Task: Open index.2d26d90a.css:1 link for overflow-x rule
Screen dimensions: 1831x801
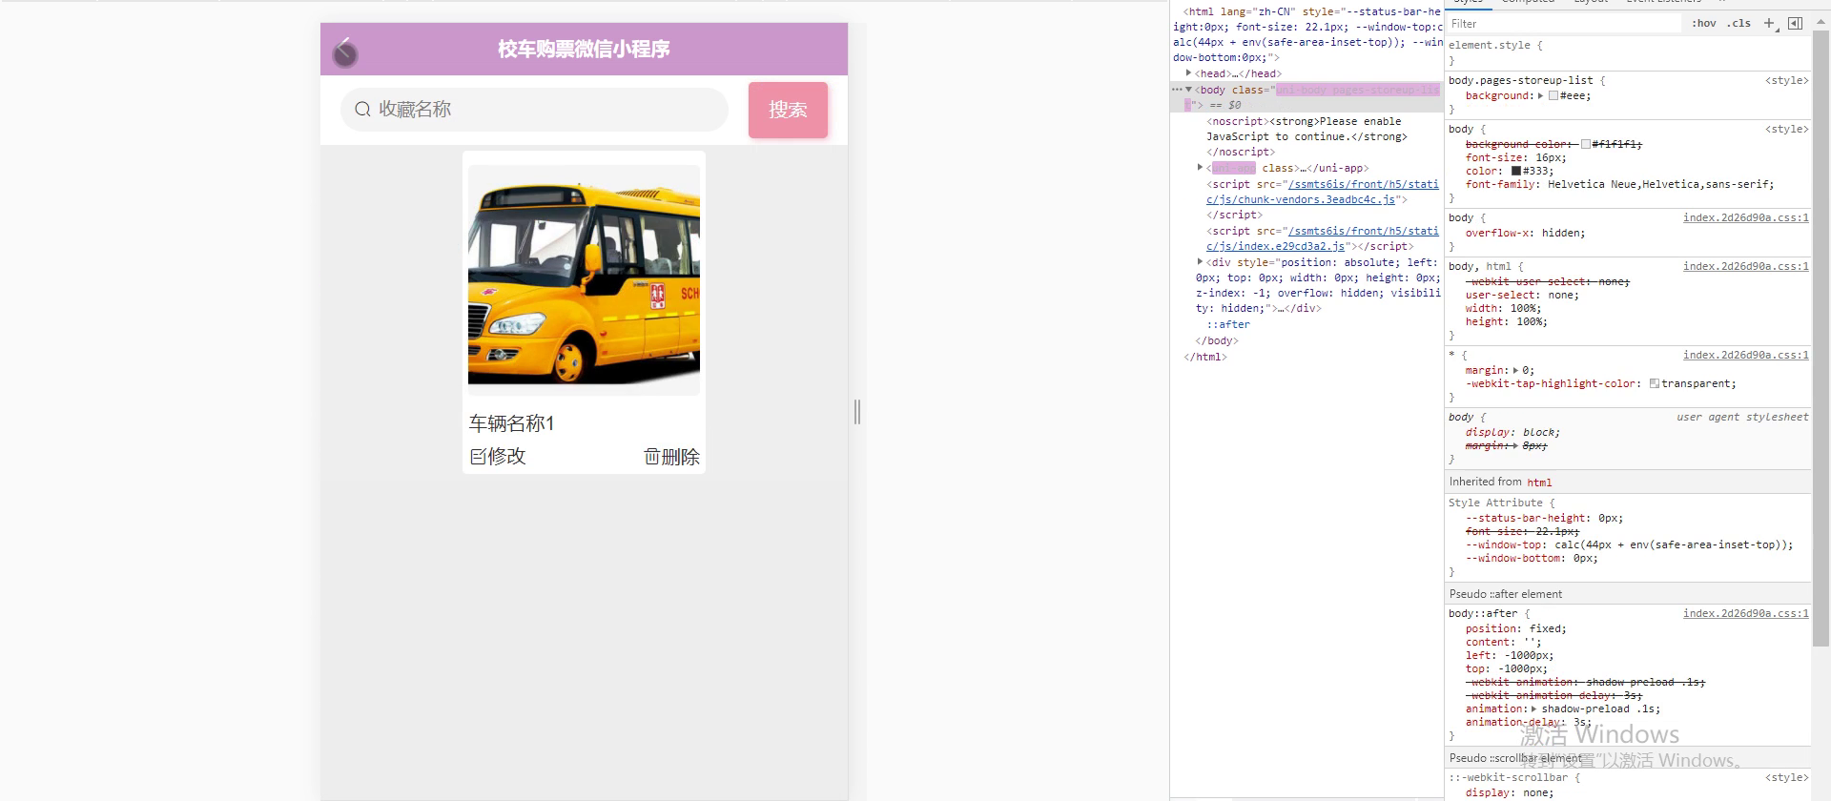Action: coord(1745,217)
